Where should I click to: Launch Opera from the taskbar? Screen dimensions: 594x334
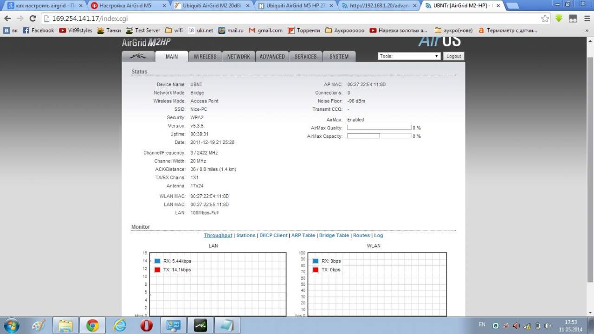[146, 325]
